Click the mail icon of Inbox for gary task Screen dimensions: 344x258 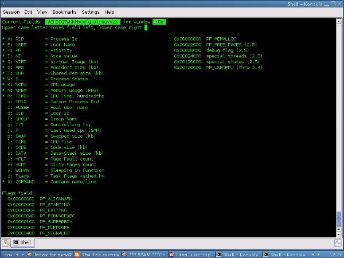[x=30, y=255]
